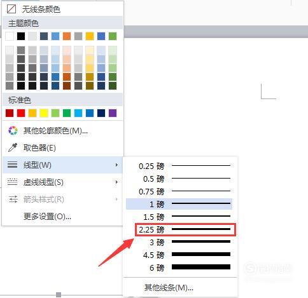The width and height of the screenshot is (308, 298).
Task: Choose 0.5 磅 line weight
Action: click(179, 179)
